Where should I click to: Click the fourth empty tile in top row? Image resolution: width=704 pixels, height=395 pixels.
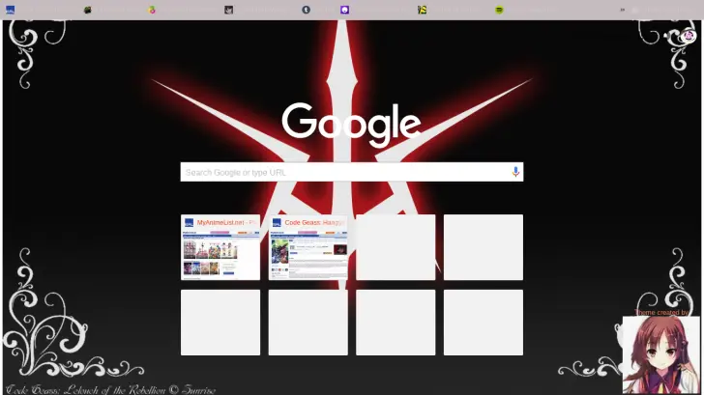[x=483, y=247]
